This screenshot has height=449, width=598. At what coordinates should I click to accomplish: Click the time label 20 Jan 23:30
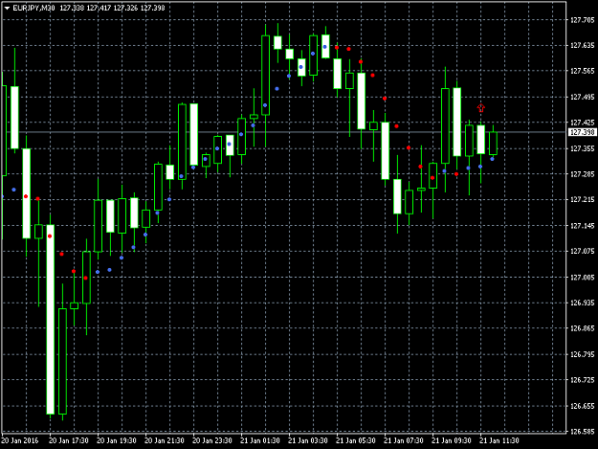click(212, 440)
